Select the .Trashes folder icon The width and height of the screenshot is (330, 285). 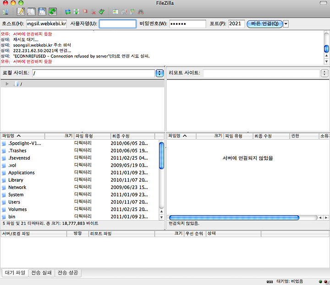coord(4,151)
